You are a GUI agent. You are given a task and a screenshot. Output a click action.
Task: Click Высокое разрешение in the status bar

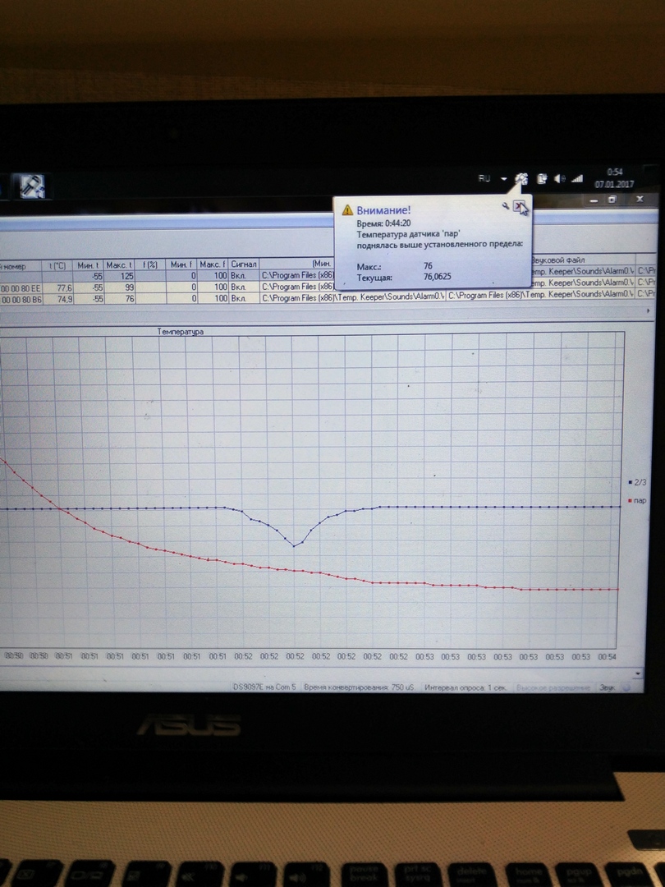553,688
